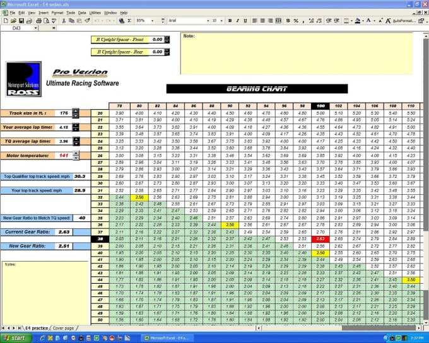Toggle Bold formatting
Viewport: 429px width, 343px height.
coord(230,21)
